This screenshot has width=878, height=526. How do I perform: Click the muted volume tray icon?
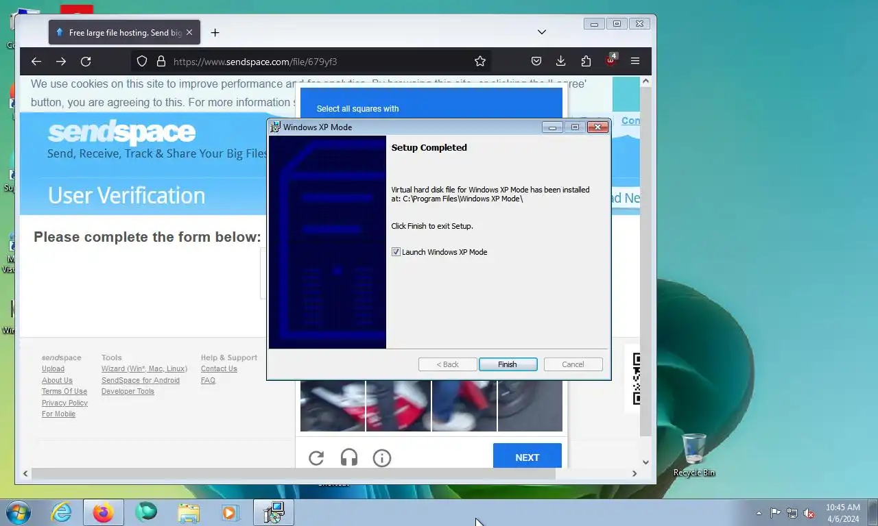tap(809, 512)
